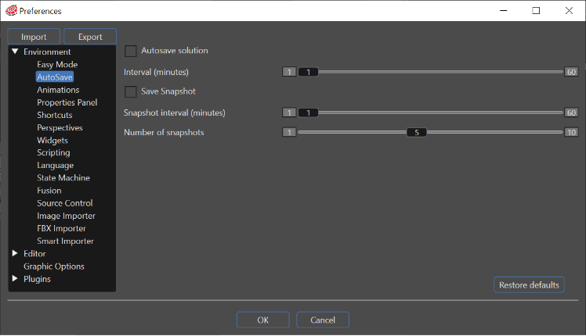The width and height of the screenshot is (586, 336).
Task: Toggle the Save Snapshot checkbox
Action: pyautogui.click(x=130, y=91)
